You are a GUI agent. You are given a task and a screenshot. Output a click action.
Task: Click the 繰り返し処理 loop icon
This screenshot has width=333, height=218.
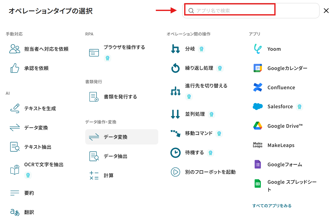[175, 68]
